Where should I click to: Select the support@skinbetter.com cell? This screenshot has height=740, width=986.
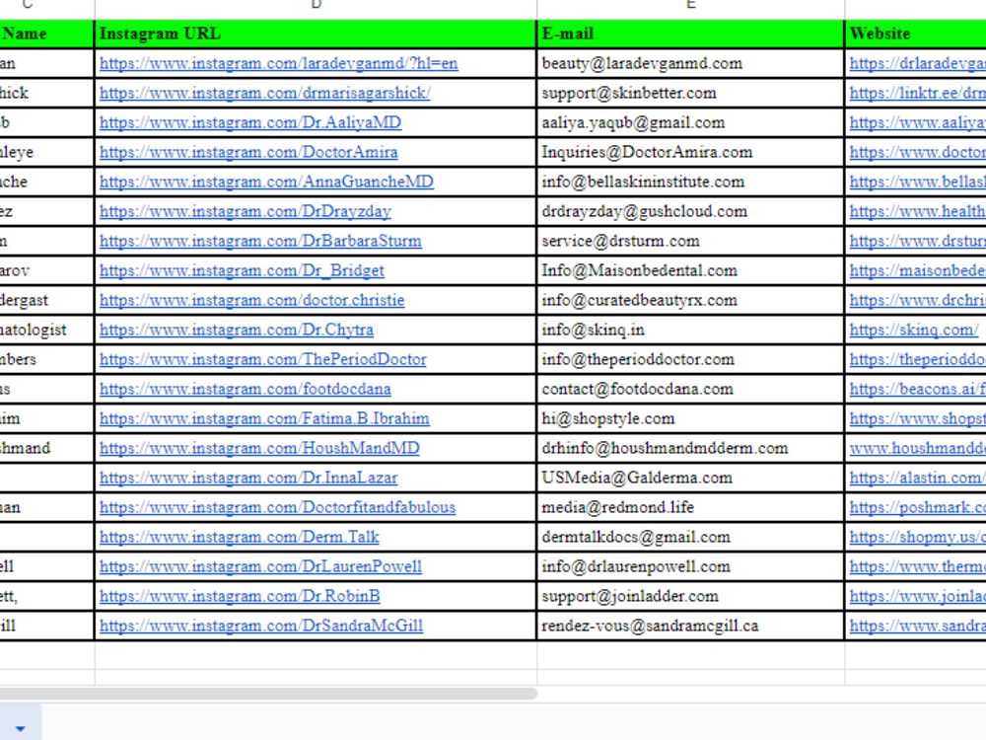point(690,93)
